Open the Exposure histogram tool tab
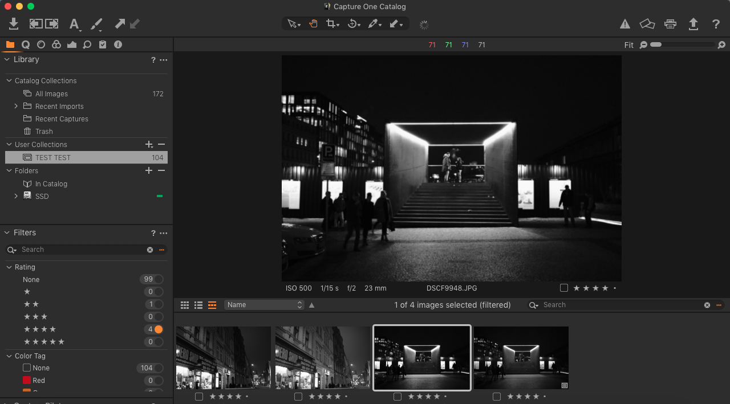The image size is (730, 404). pos(71,44)
